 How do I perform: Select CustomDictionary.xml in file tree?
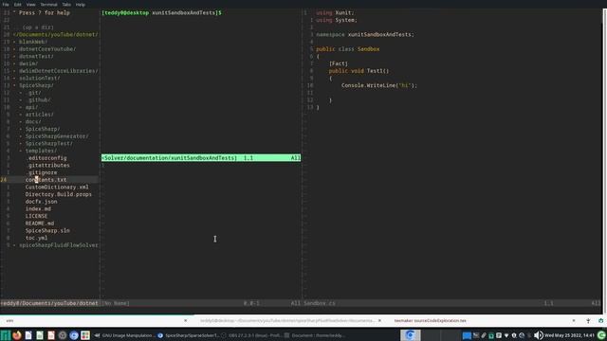click(57, 188)
